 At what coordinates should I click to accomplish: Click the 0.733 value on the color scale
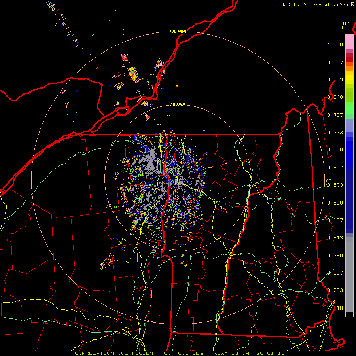tap(335, 133)
